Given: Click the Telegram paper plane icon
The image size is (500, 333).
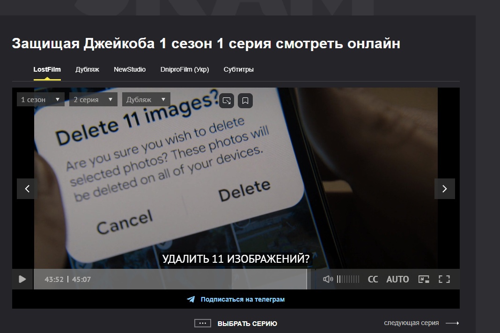Looking at the screenshot, I should (191, 299).
